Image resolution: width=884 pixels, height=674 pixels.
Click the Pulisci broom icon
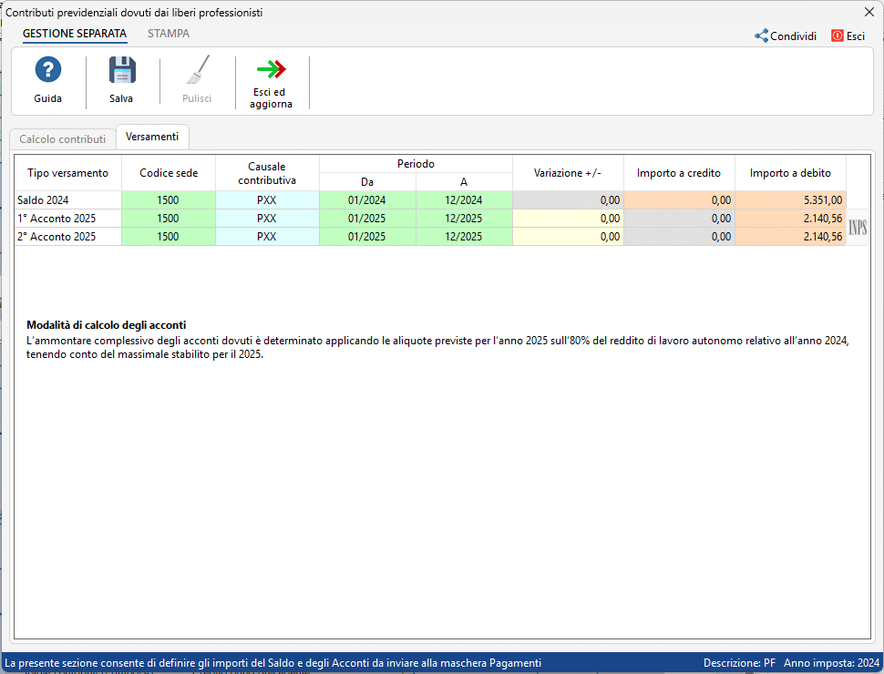(x=197, y=71)
